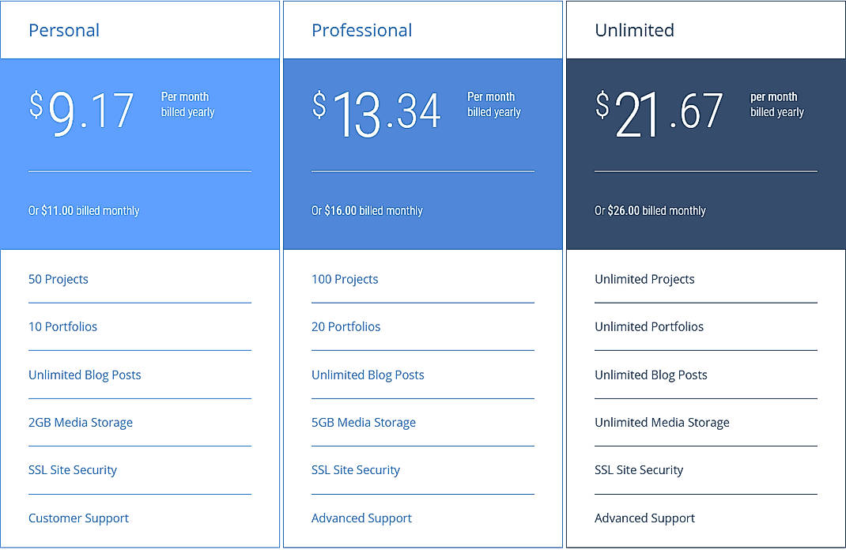Image resolution: width=846 pixels, height=550 pixels.
Task: Choose the $26.00 billed monthly option
Action: click(649, 210)
